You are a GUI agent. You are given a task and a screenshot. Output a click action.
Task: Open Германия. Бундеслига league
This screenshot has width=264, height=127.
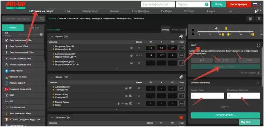pos(24,89)
